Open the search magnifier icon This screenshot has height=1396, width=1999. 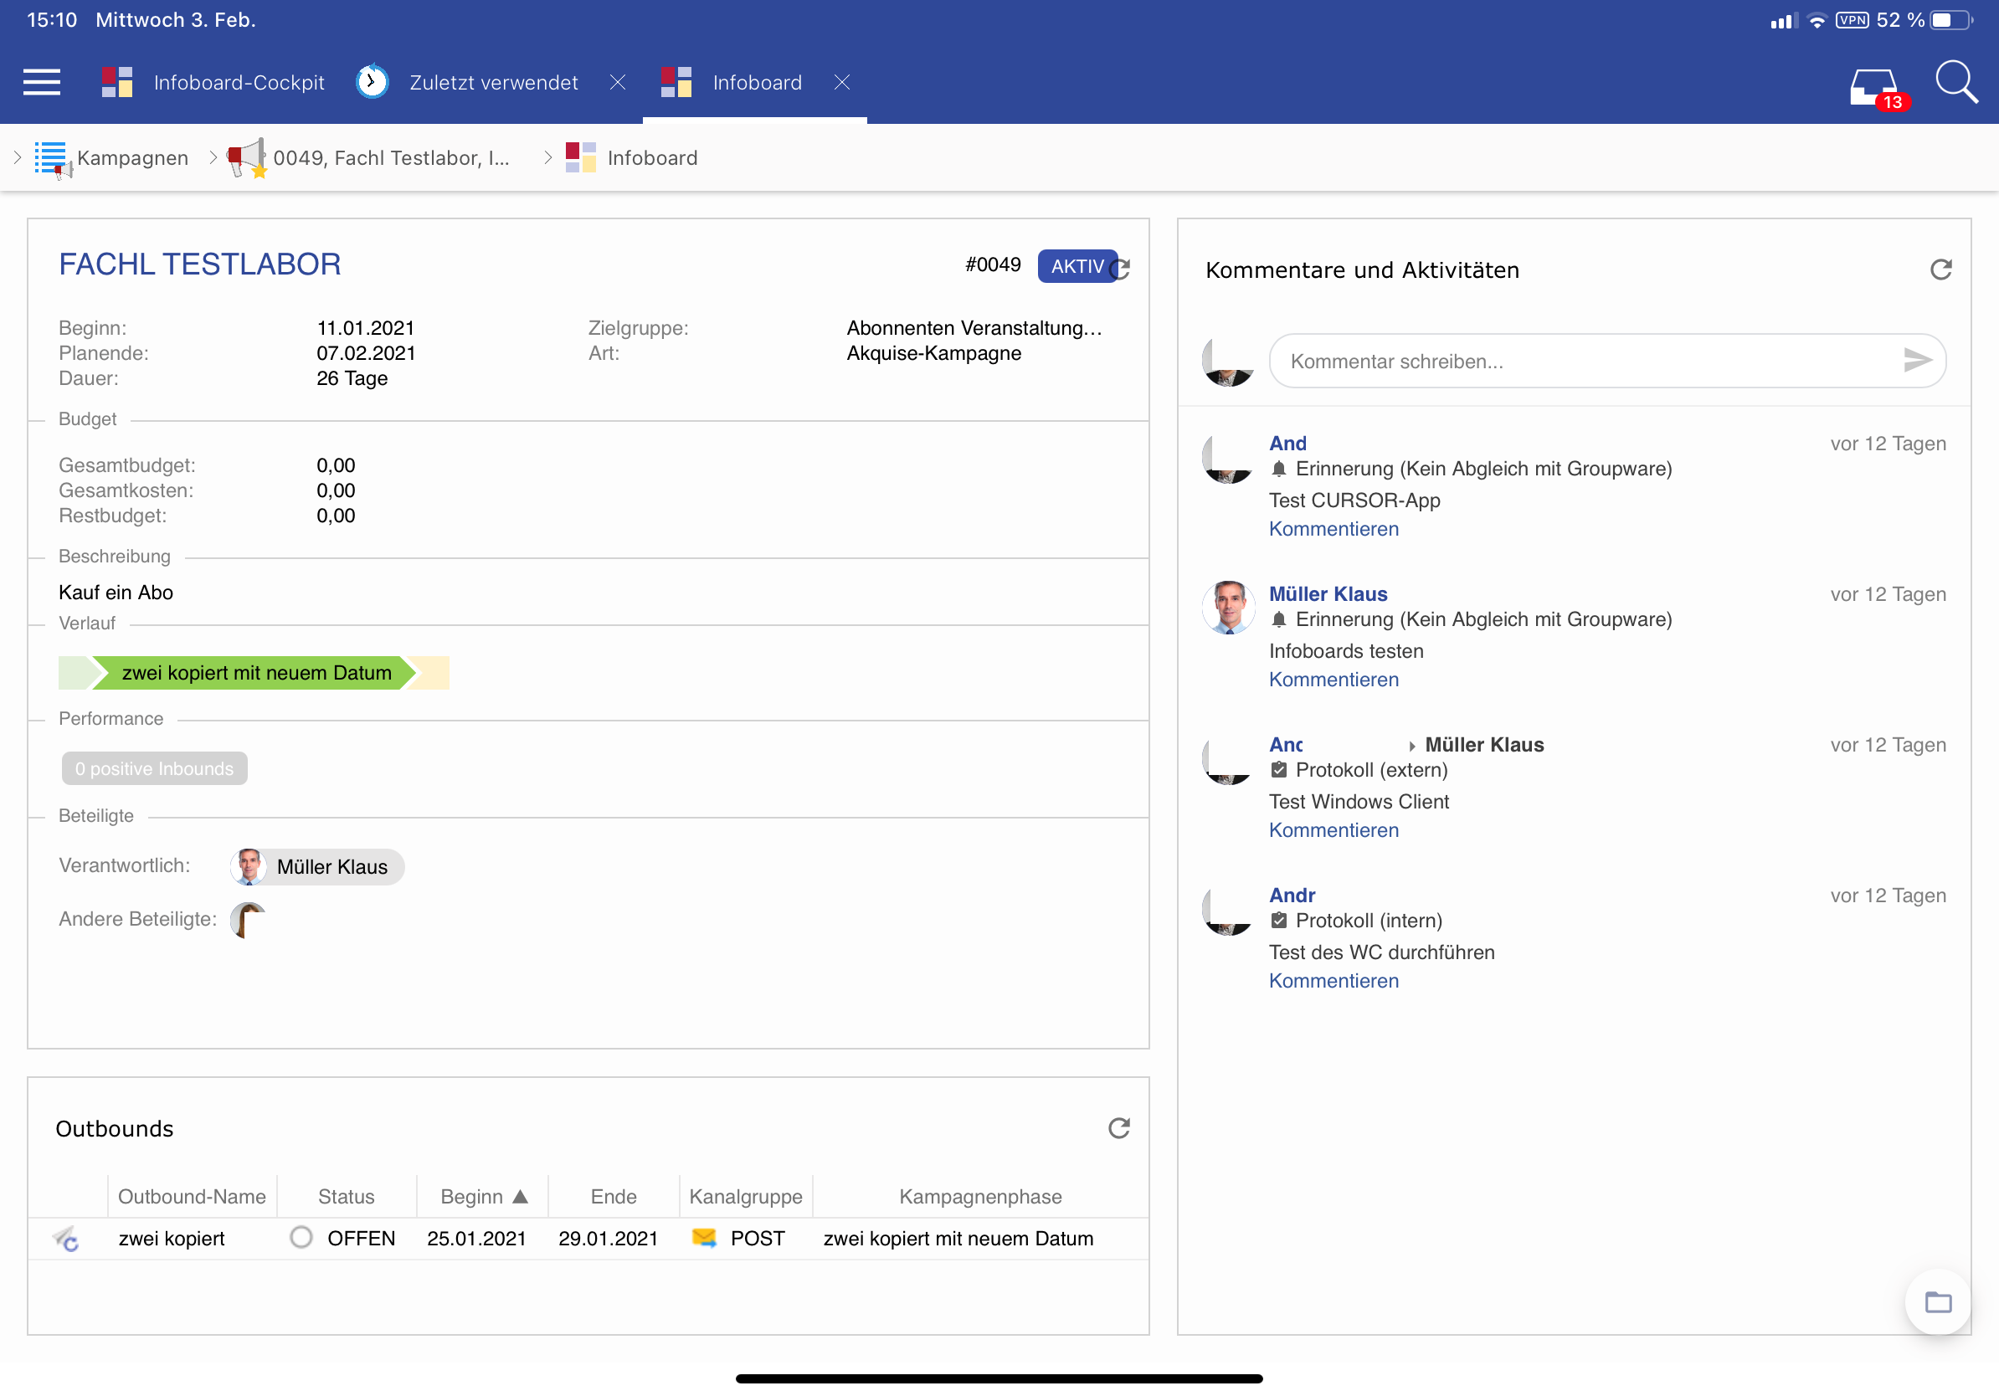pyautogui.click(x=1955, y=84)
